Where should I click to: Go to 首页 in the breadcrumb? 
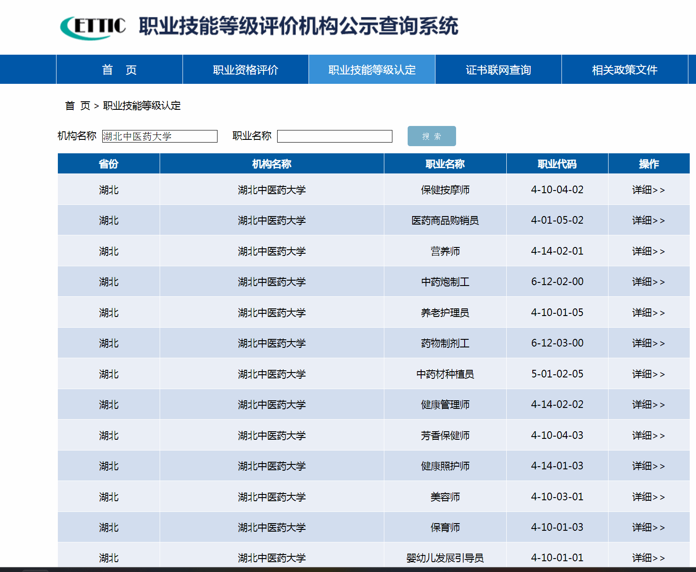pos(78,106)
